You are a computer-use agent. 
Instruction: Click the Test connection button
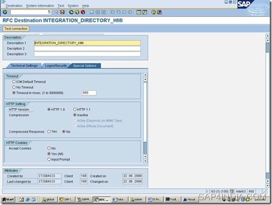click(x=16, y=29)
